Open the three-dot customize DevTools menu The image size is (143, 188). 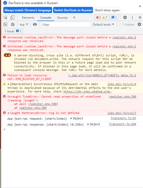pos(132,17)
